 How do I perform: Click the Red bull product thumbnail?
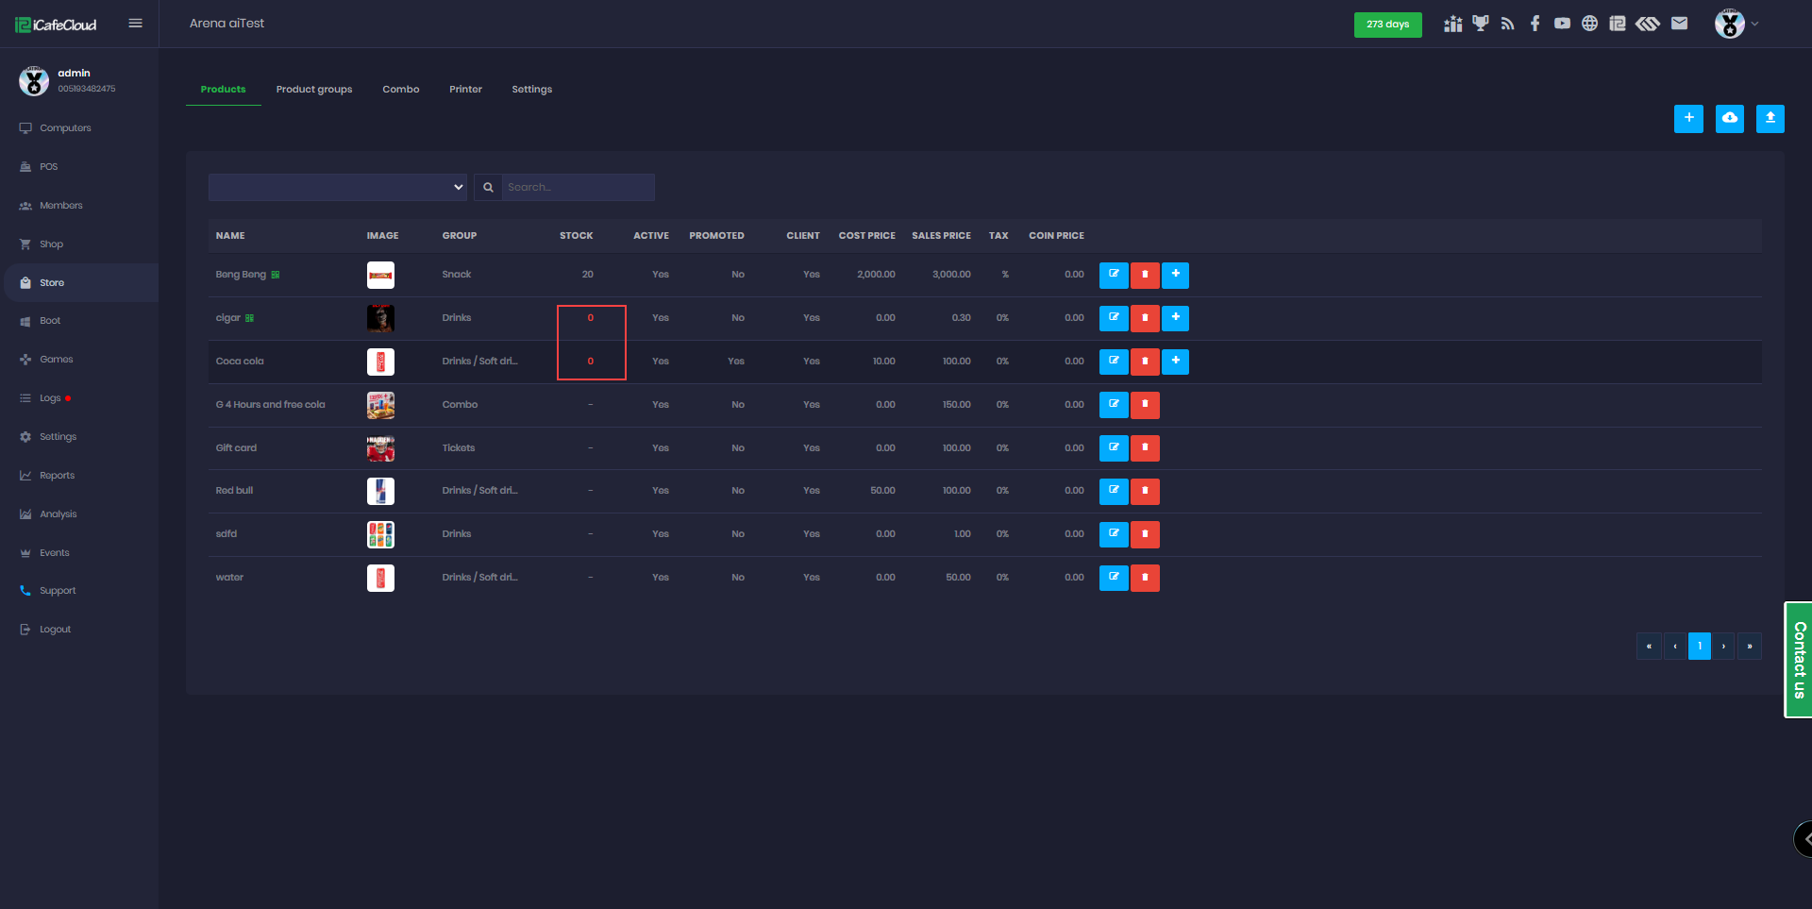[x=380, y=491]
